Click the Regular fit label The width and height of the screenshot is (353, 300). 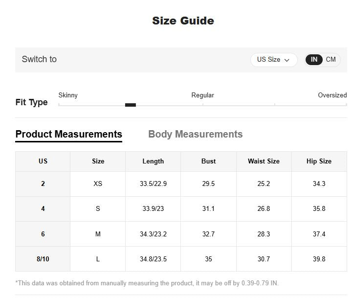tap(202, 95)
